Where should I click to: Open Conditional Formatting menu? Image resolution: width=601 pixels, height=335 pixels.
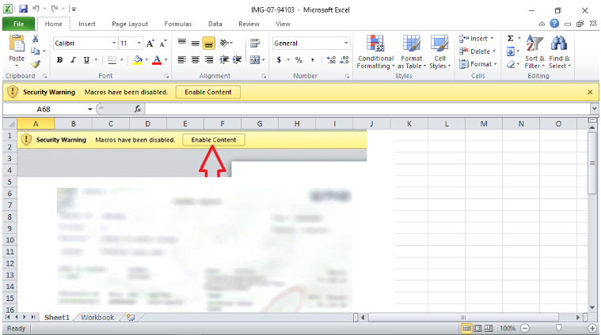coord(375,51)
